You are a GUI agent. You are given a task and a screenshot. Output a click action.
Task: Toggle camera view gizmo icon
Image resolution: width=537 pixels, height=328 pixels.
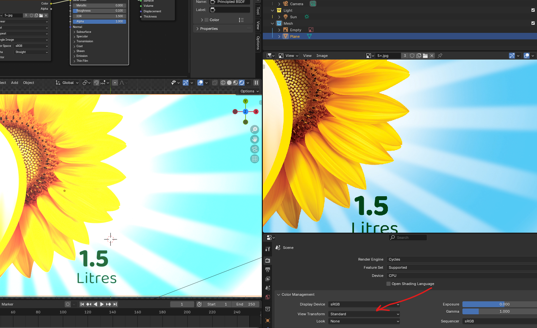[x=255, y=149]
